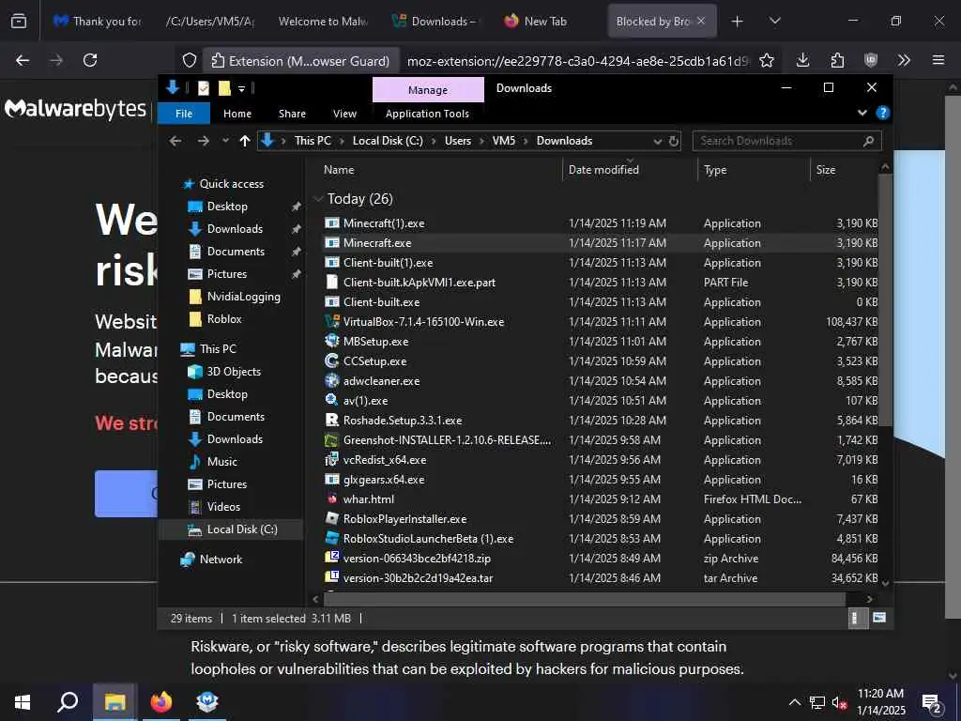Click Firefox icon in the taskbar
This screenshot has width=961, height=721.
tap(161, 701)
